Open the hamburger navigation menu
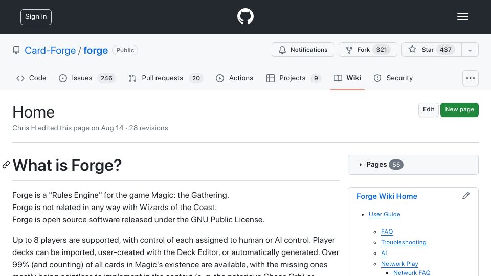Screen dimensions: 491x276 [462, 16]
